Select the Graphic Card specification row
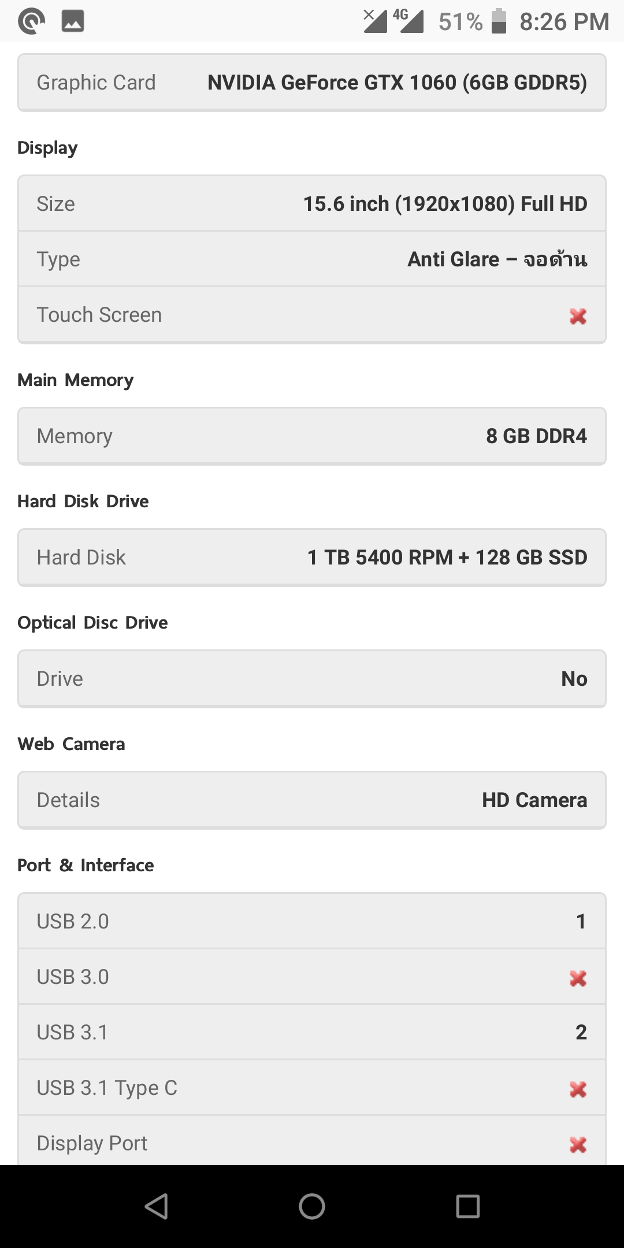Screen dimensions: 624x1248 (x=312, y=83)
